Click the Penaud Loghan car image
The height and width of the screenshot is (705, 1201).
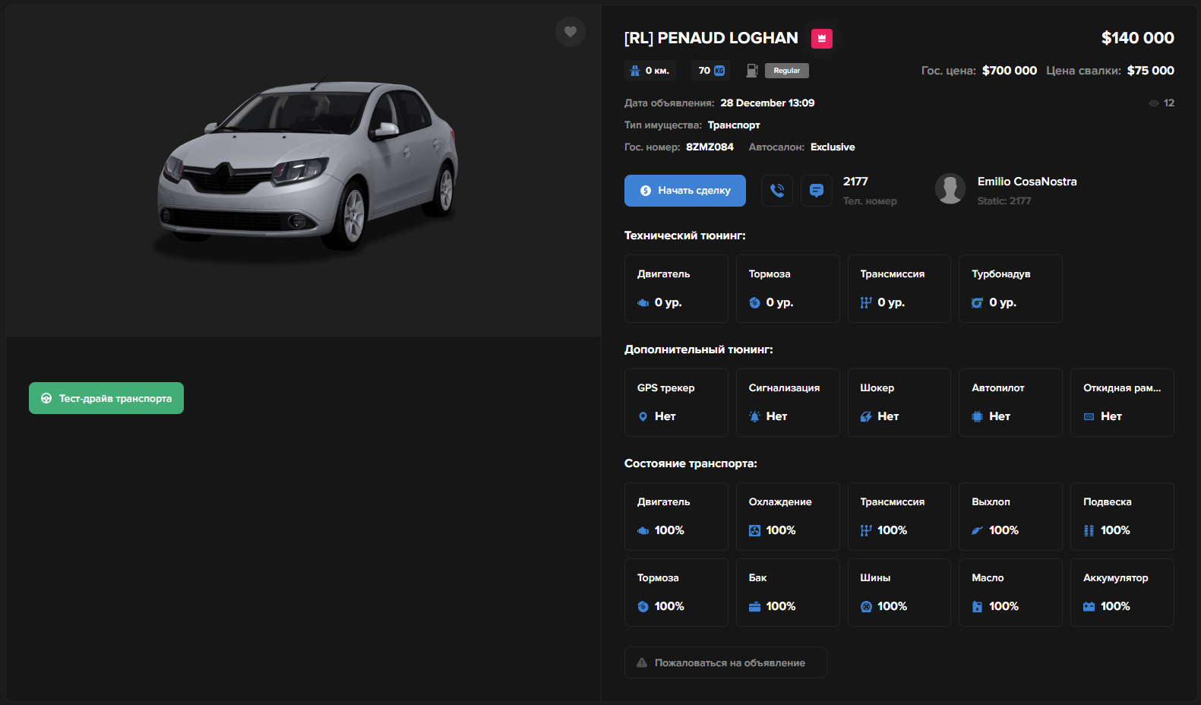tap(308, 167)
